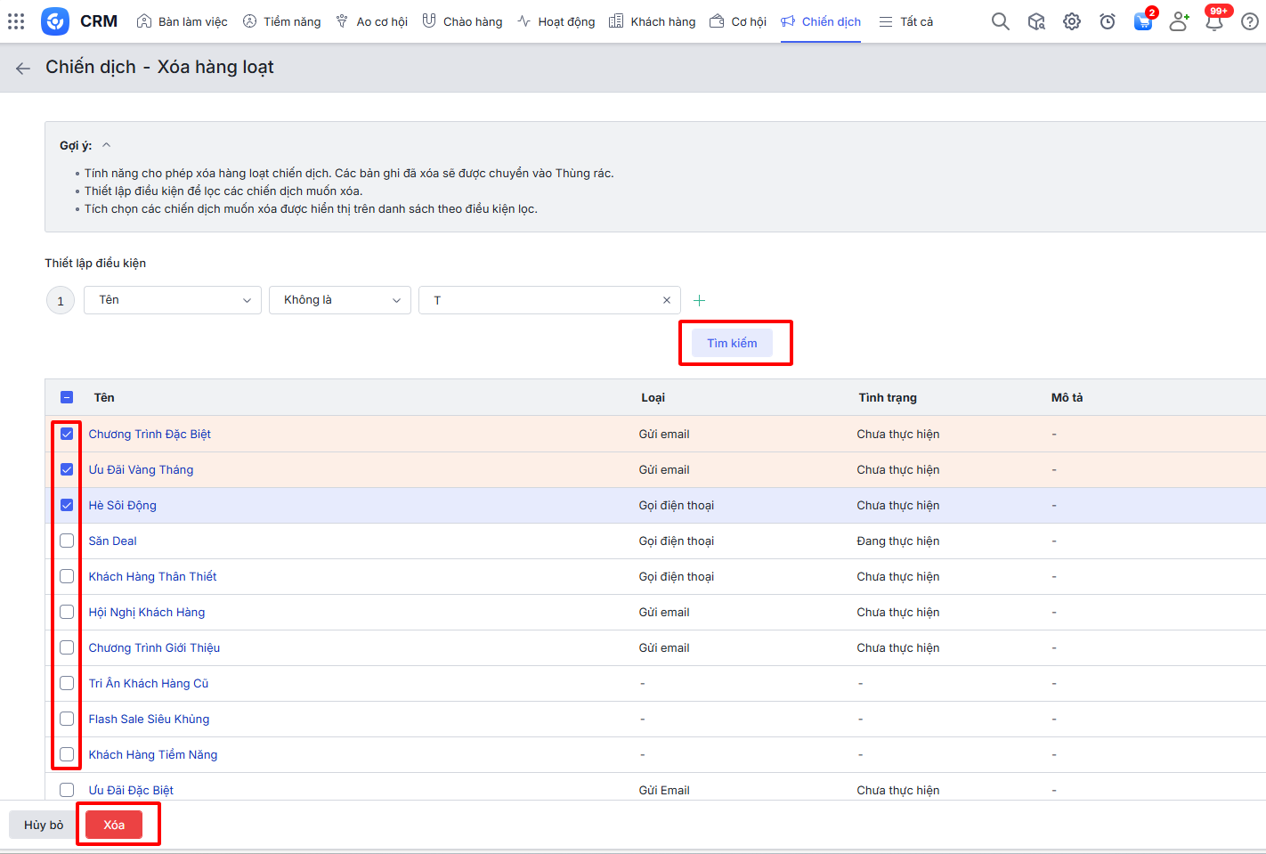Click the help question mark icon
Screen dimensions: 1266x854
pyautogui.click(x=1249, y=21)
